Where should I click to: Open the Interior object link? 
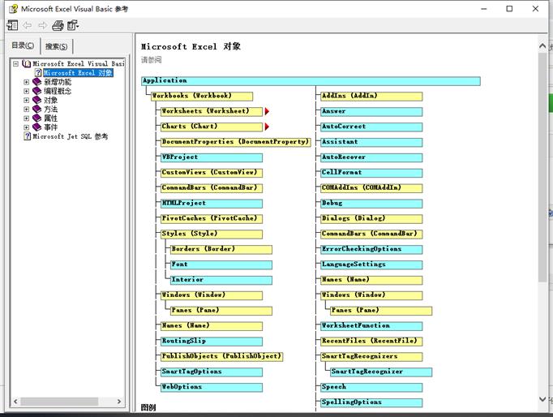(x=221, y=280)
